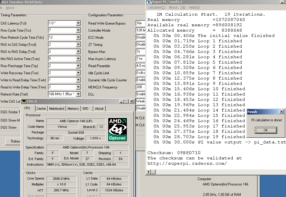This screenshot has height=197, width=286.
Task: Click the ECC Mode value field
Action: point(140,37)
